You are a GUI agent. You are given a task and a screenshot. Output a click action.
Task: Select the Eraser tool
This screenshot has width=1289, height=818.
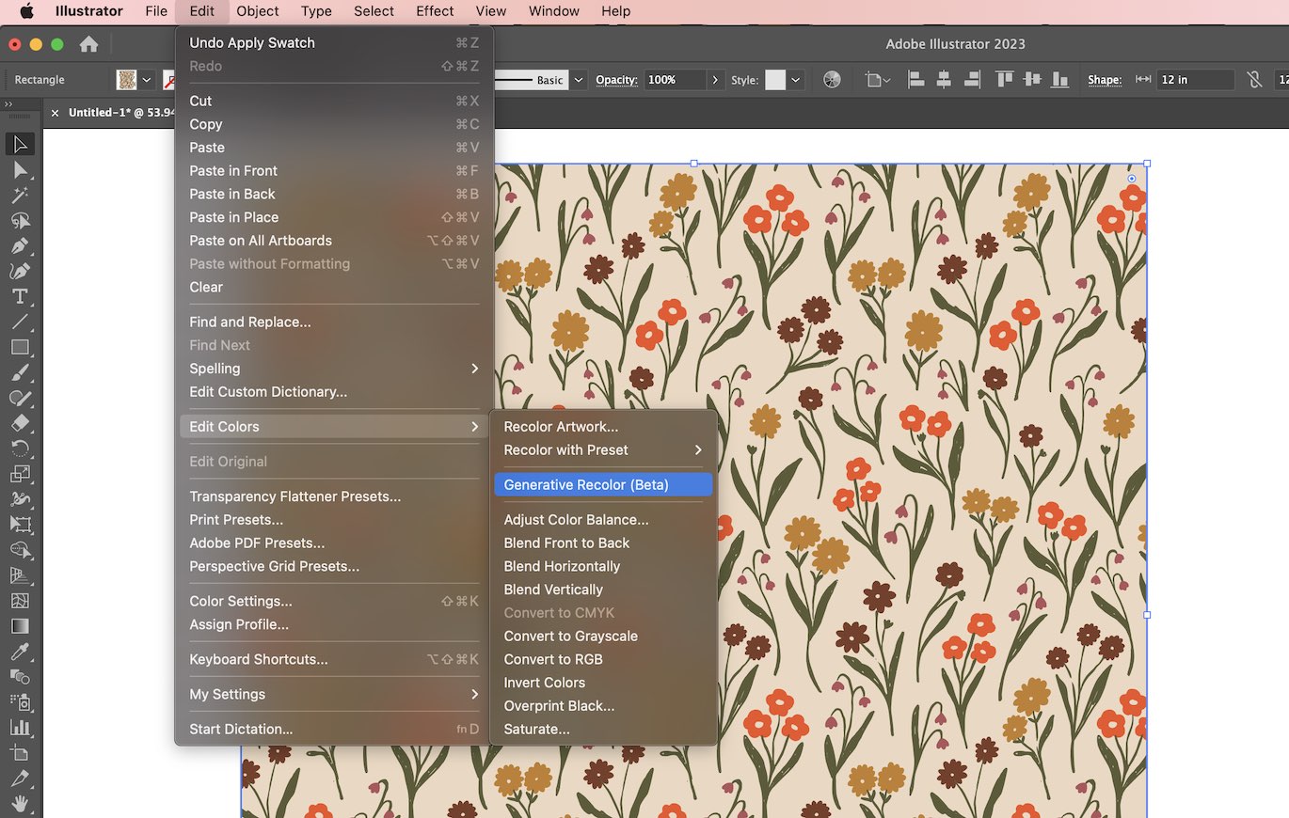click(21, 424)
